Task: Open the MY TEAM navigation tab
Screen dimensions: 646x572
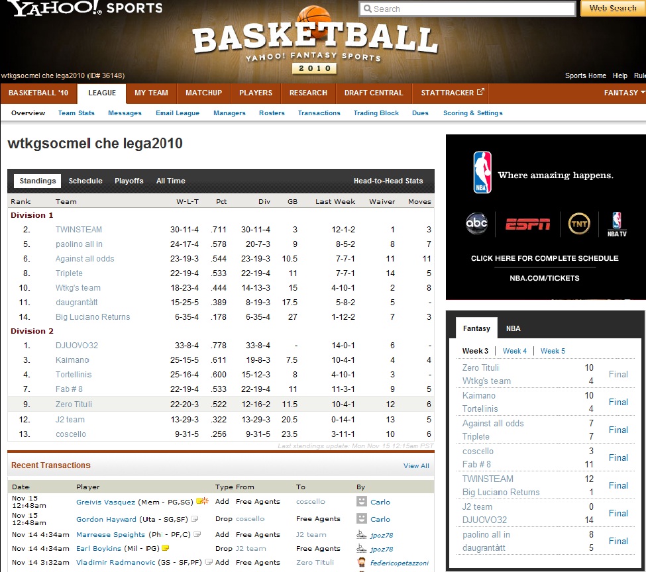Action: (x=151, y=93)
